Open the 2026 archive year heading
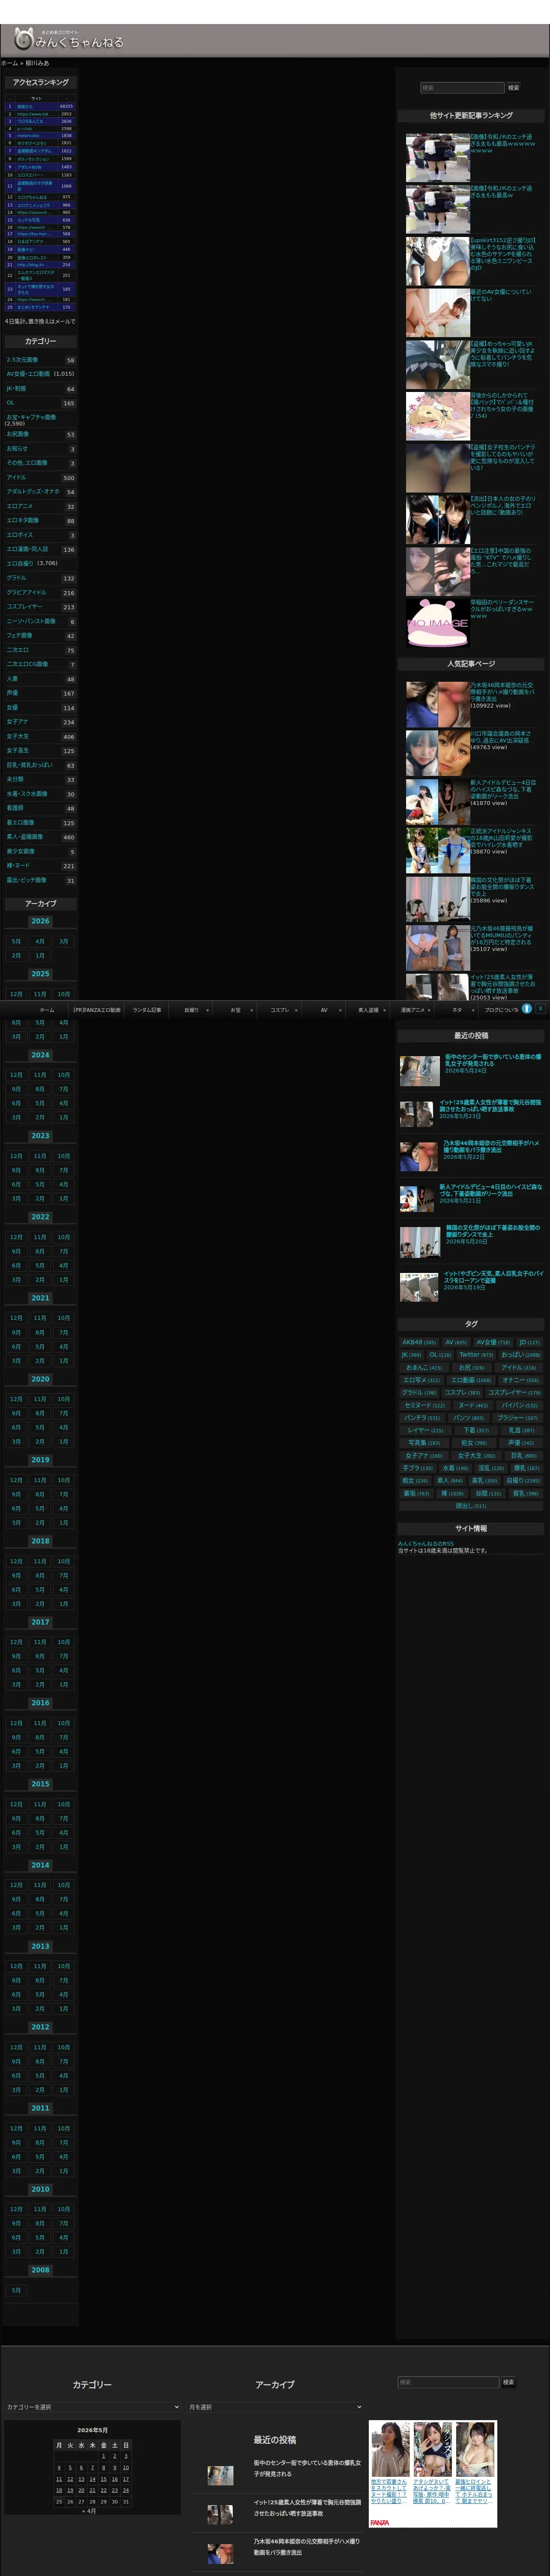This screenshot has height=2576, width=550. coord(40,921)
